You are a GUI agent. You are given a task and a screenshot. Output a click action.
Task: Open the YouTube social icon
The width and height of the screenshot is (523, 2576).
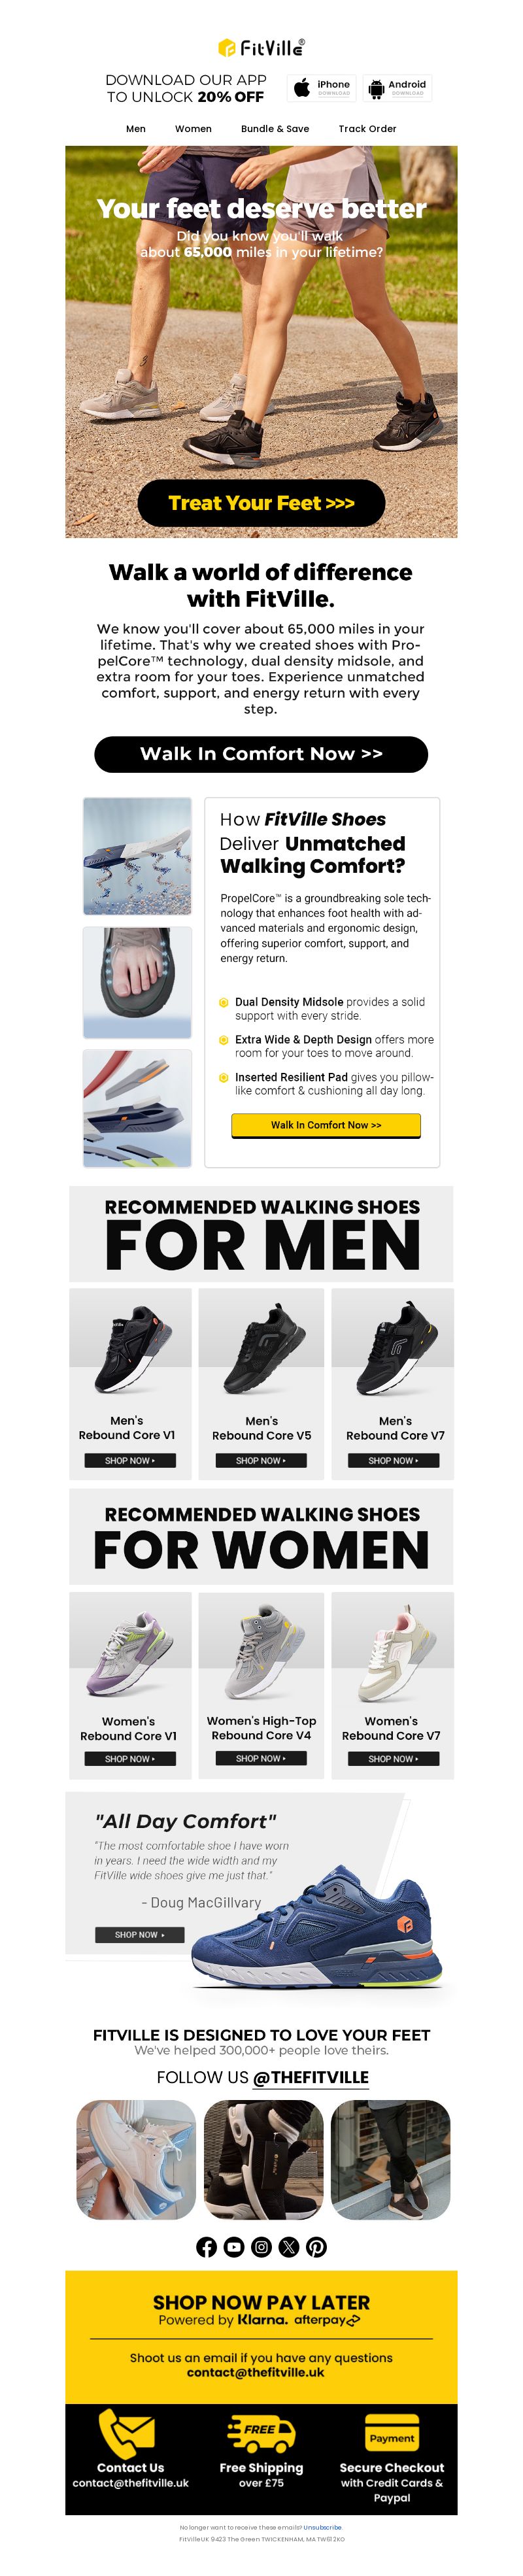[x=234, y=2247]
